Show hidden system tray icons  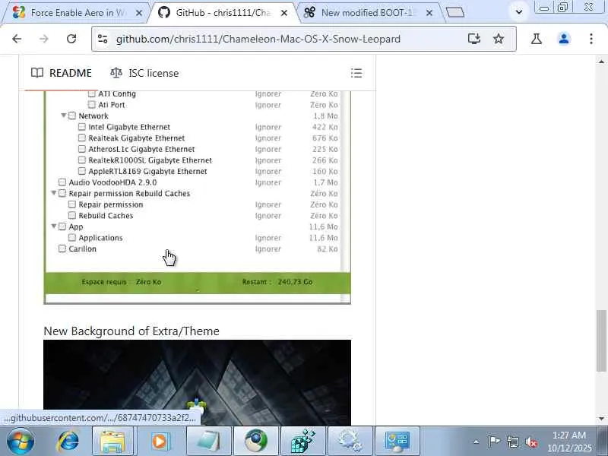pos(477,442)
